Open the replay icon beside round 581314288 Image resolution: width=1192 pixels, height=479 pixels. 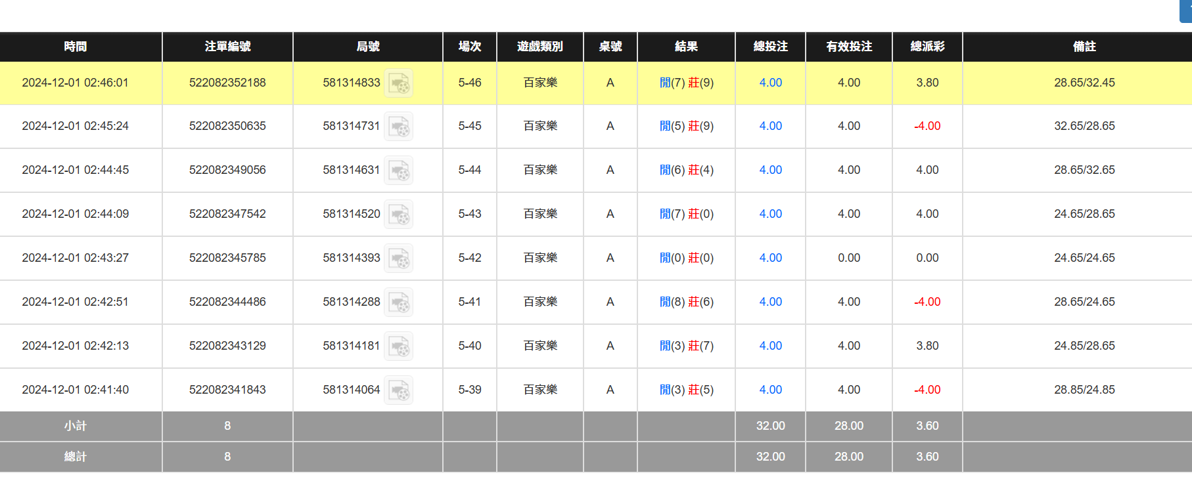[398, 302]
